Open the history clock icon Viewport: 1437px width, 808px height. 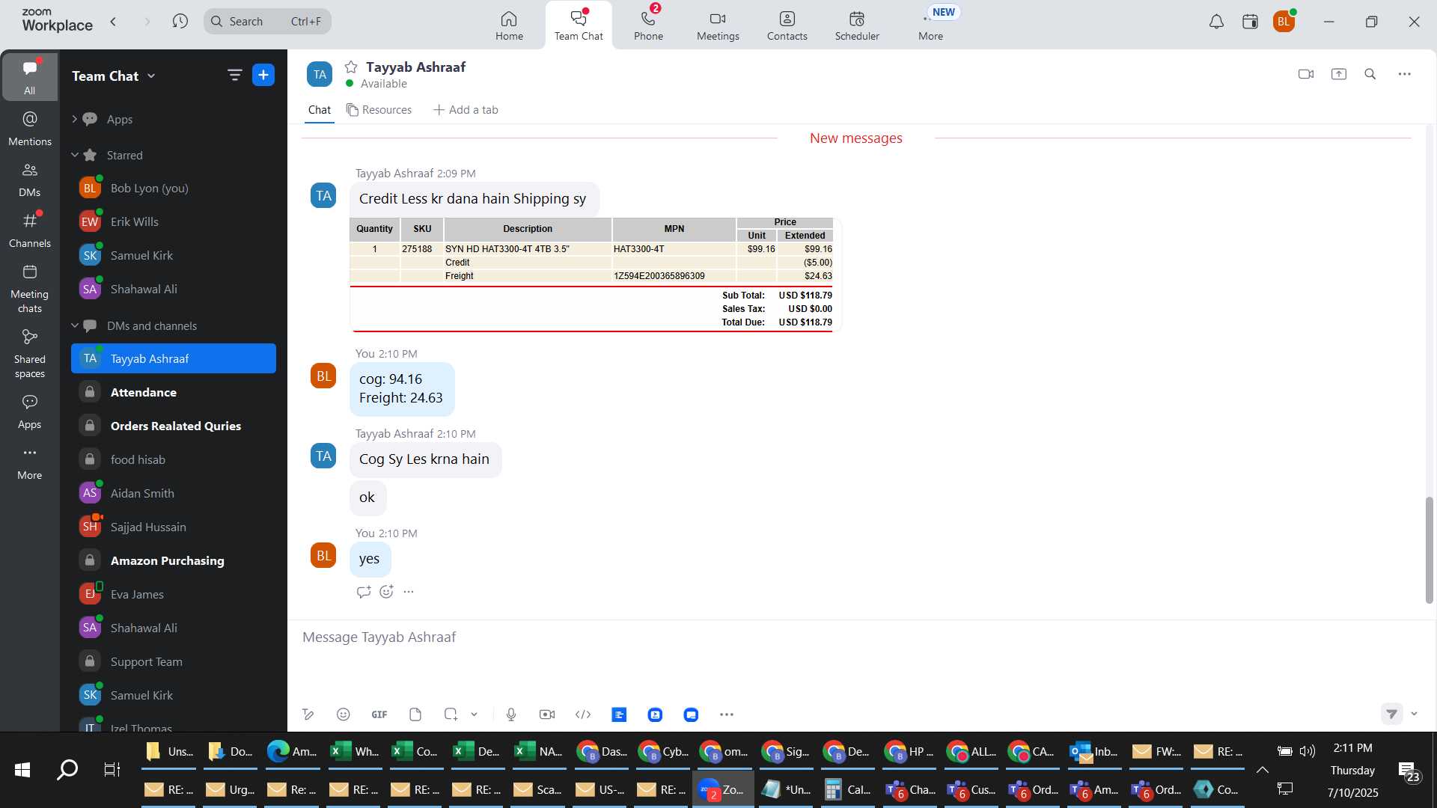coord(180,21)
